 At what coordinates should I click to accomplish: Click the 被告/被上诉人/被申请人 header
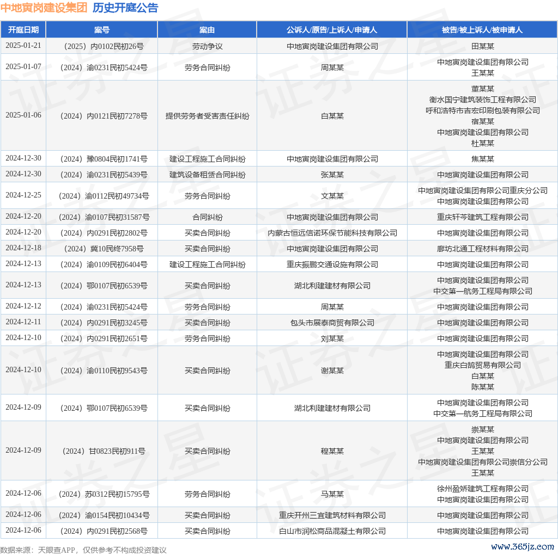click(482, 30)
